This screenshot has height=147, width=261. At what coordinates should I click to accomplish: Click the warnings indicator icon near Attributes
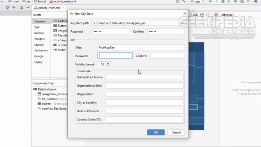[x=216, y=15]
